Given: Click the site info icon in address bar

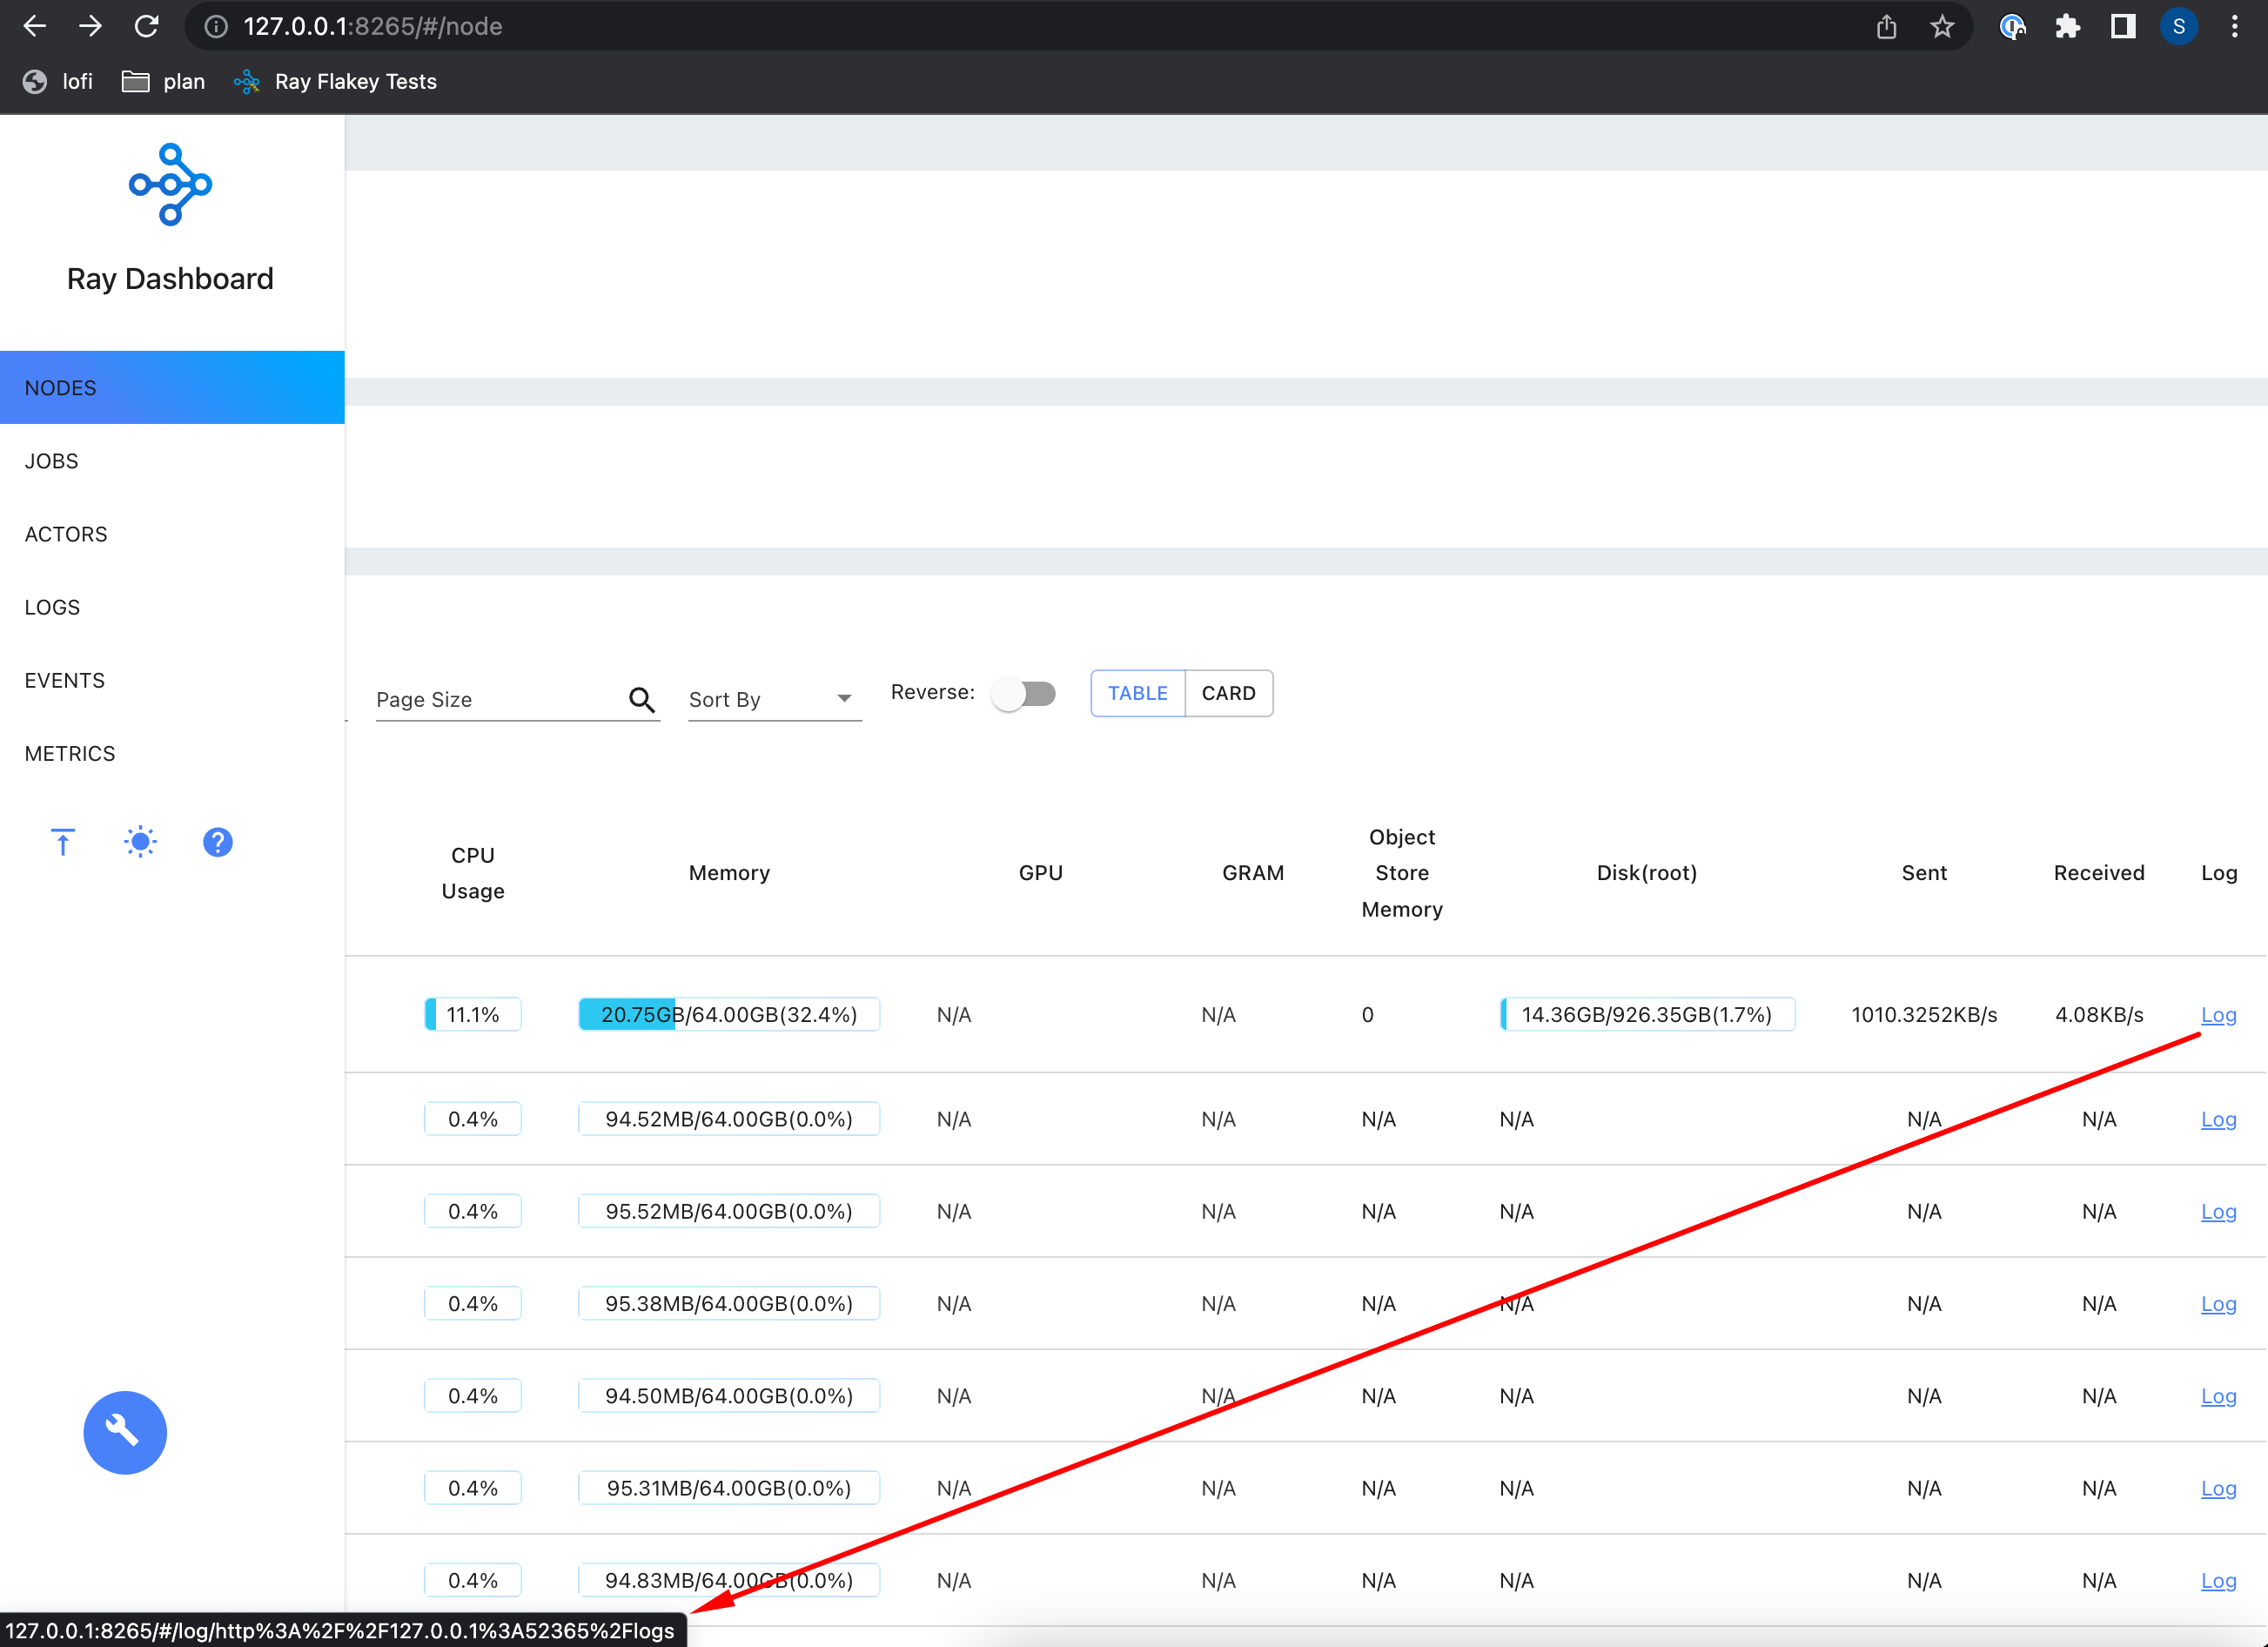Looking at the screenshot, I should [216, 26].
